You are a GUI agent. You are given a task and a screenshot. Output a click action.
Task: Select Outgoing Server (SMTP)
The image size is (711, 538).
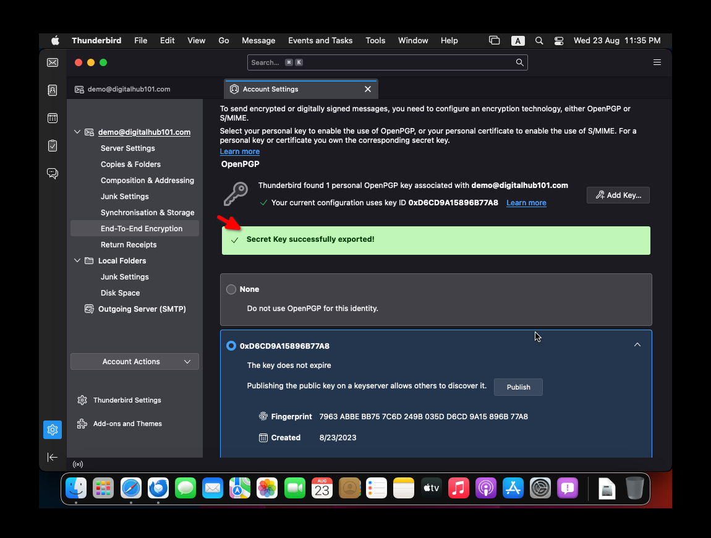[x=142, y=309]
